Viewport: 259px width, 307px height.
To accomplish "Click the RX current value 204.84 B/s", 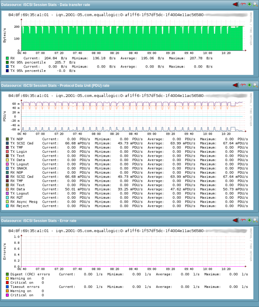I will [x=56, y=58].
